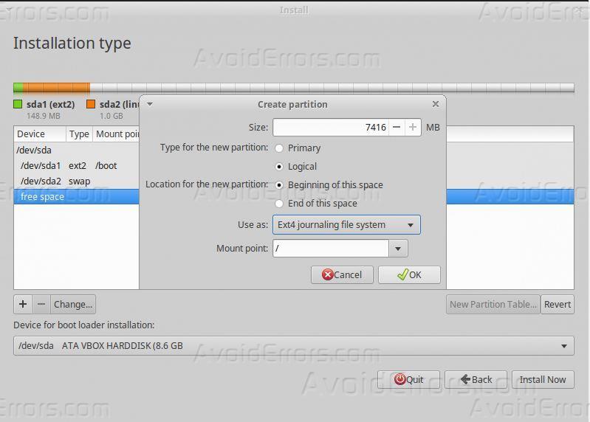590x422 pixels.
Task: Choose Beginning of this space location
Action: (279, 185)
